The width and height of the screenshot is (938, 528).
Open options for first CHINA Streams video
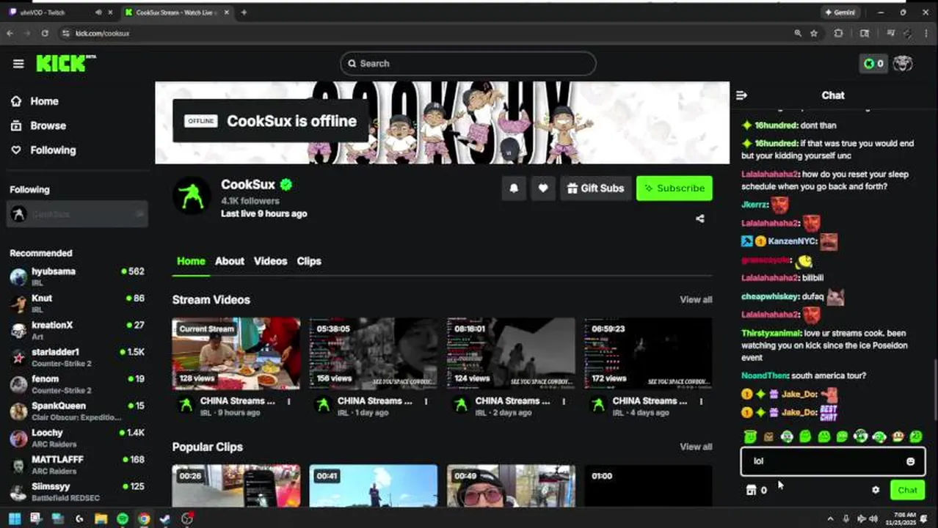coord(288,402)
